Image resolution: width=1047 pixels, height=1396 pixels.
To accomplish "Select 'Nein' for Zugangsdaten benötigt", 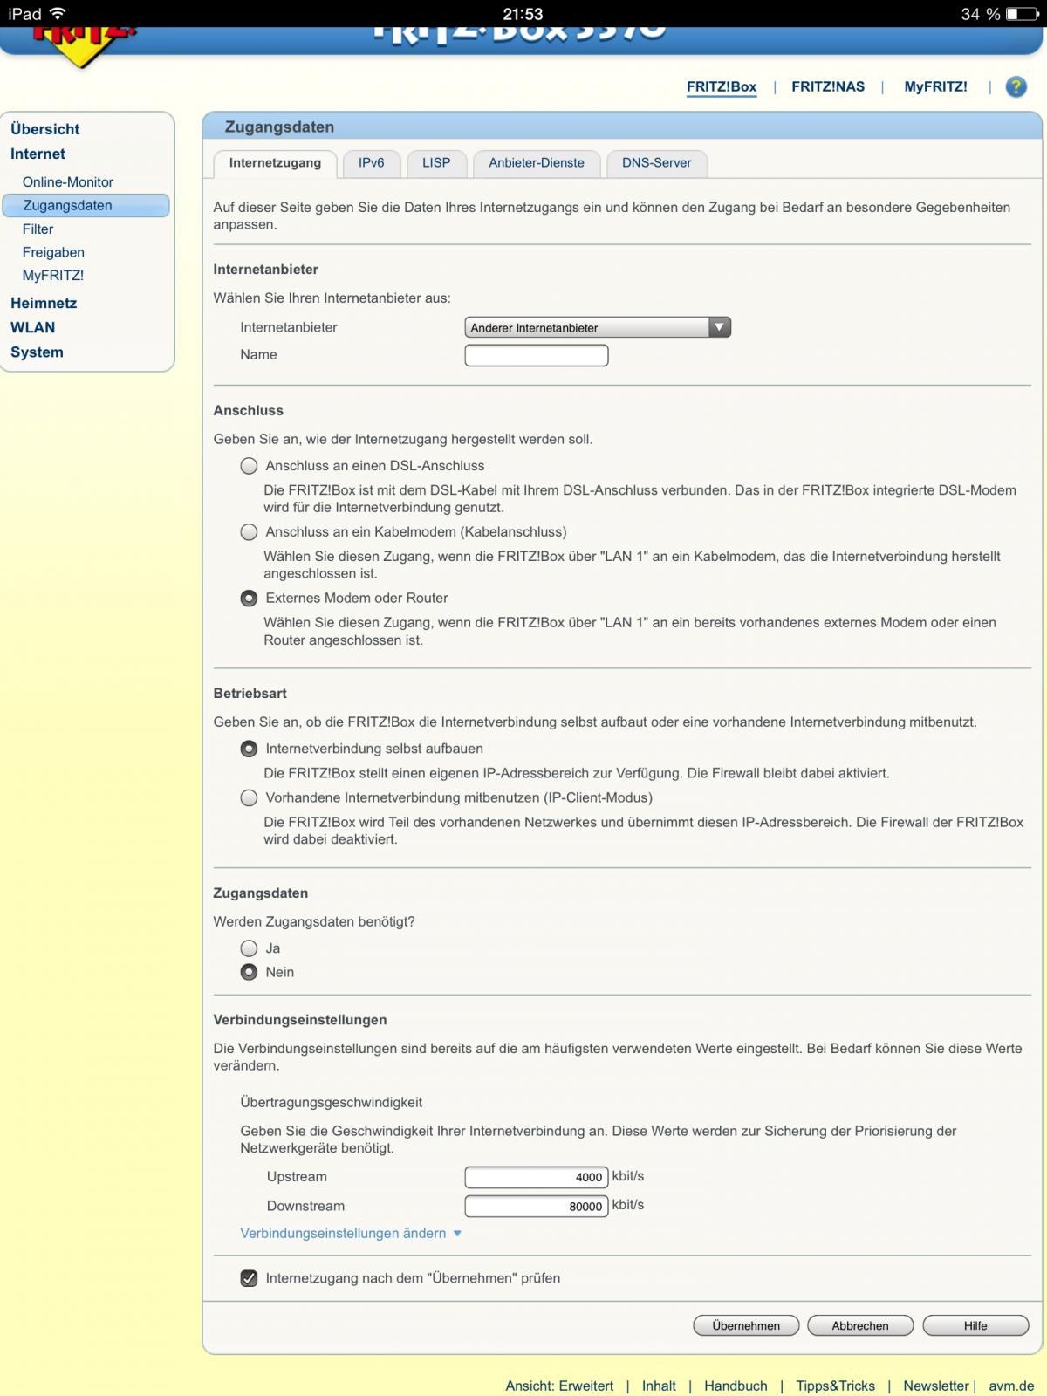I will point(249,972).
